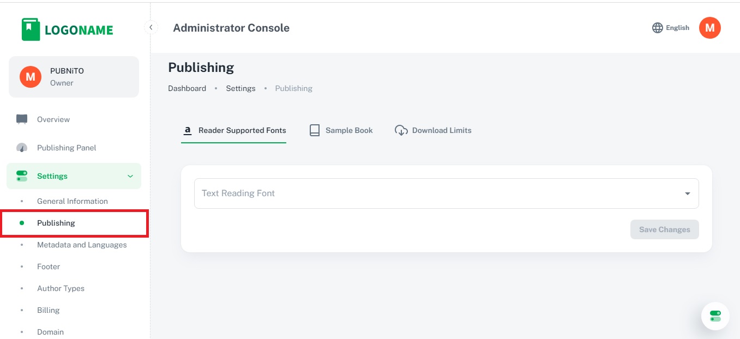Click the Settings breadcrumb link
This screenshot has width=740, height=339.
240,88
